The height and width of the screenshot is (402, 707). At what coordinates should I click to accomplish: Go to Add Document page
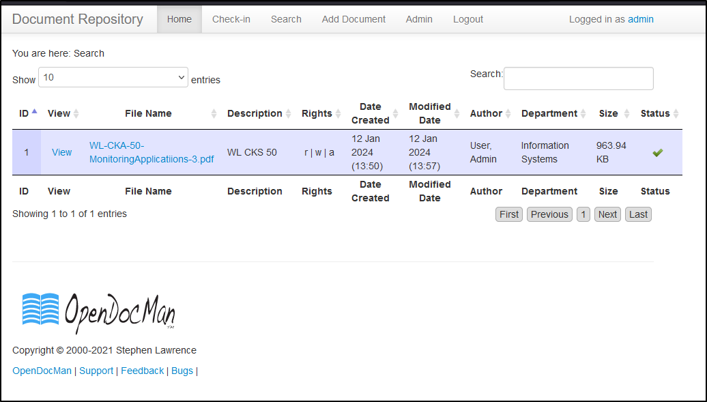coord(353,19)
